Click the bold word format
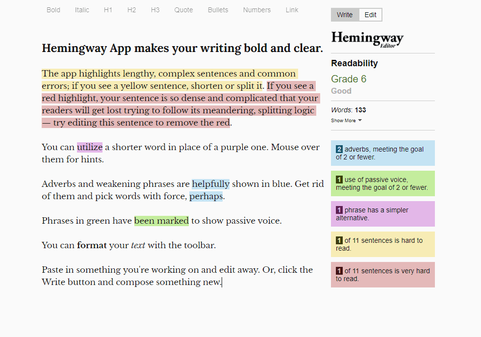The image size is (481, 337). click(92, 246)
